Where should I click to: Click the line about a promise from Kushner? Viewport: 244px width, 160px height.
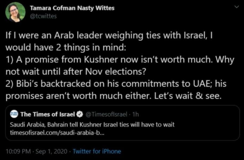120,60
